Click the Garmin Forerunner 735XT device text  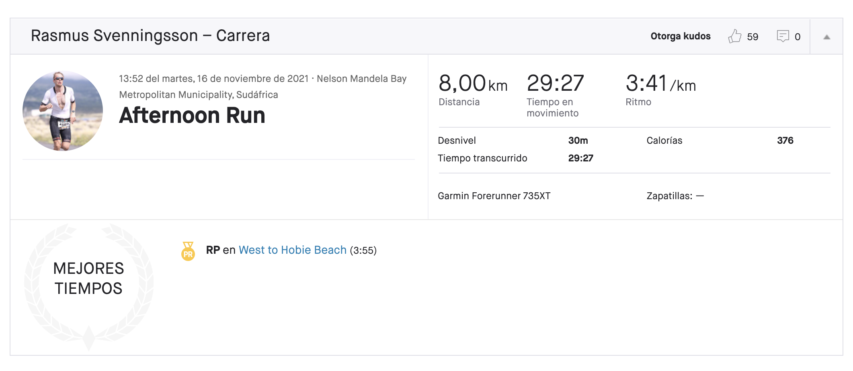494,196
